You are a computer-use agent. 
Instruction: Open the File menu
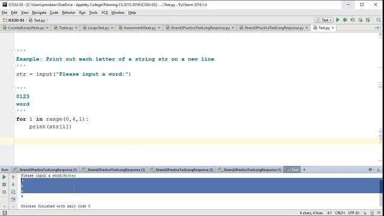4,13
